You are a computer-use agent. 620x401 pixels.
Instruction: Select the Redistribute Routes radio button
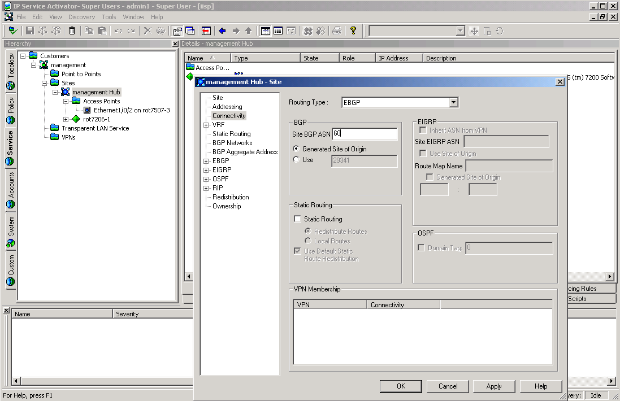308,231
